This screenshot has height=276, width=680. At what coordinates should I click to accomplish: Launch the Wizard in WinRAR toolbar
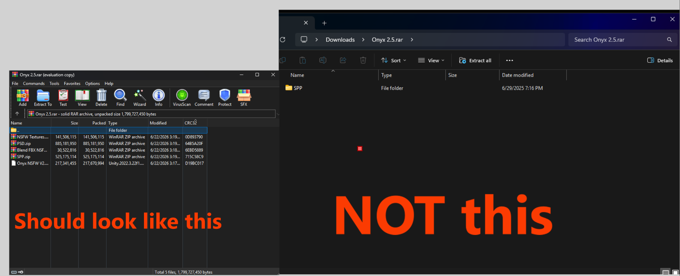[140, 97]
